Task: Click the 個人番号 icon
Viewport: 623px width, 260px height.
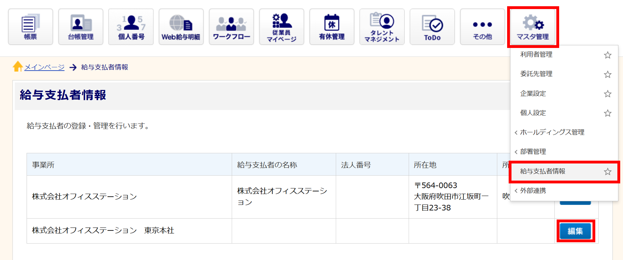Action: pyautogui.click(x=131, y=27)
